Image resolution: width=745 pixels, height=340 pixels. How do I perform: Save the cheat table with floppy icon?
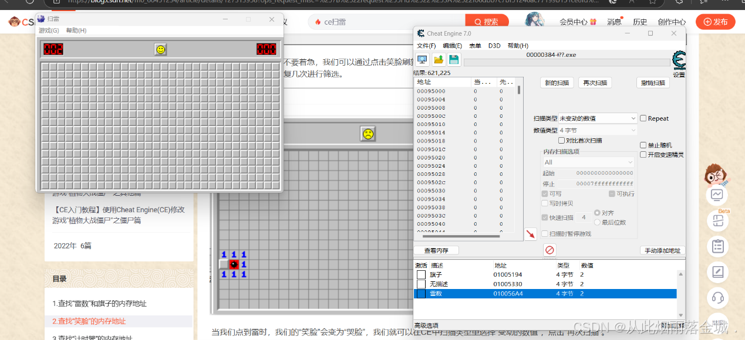(454, 60)
